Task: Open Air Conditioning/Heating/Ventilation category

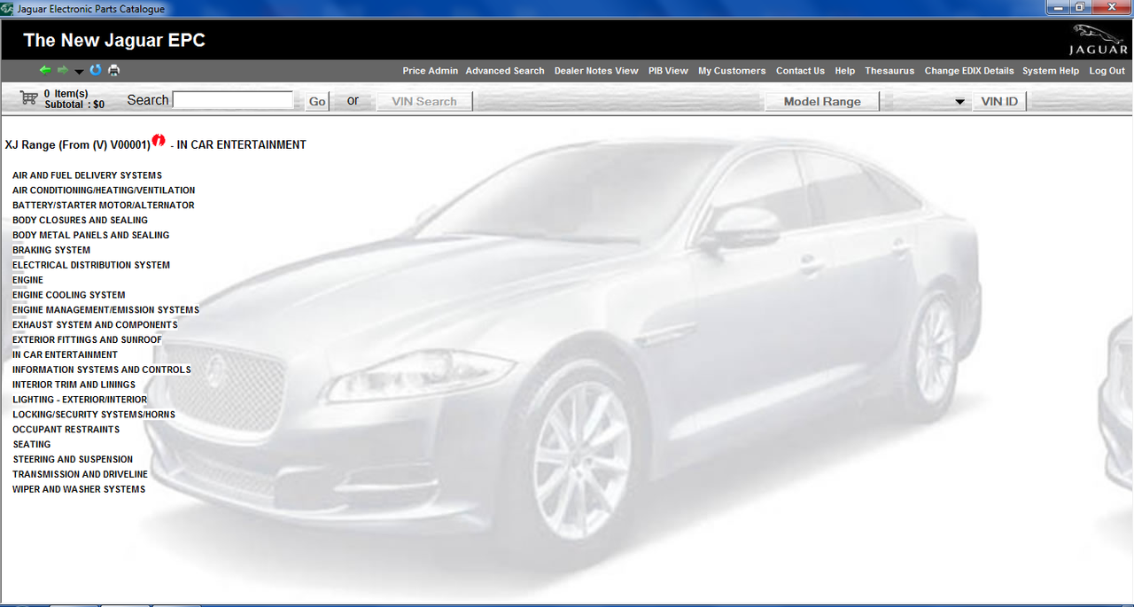Action: tap(104, 191)
